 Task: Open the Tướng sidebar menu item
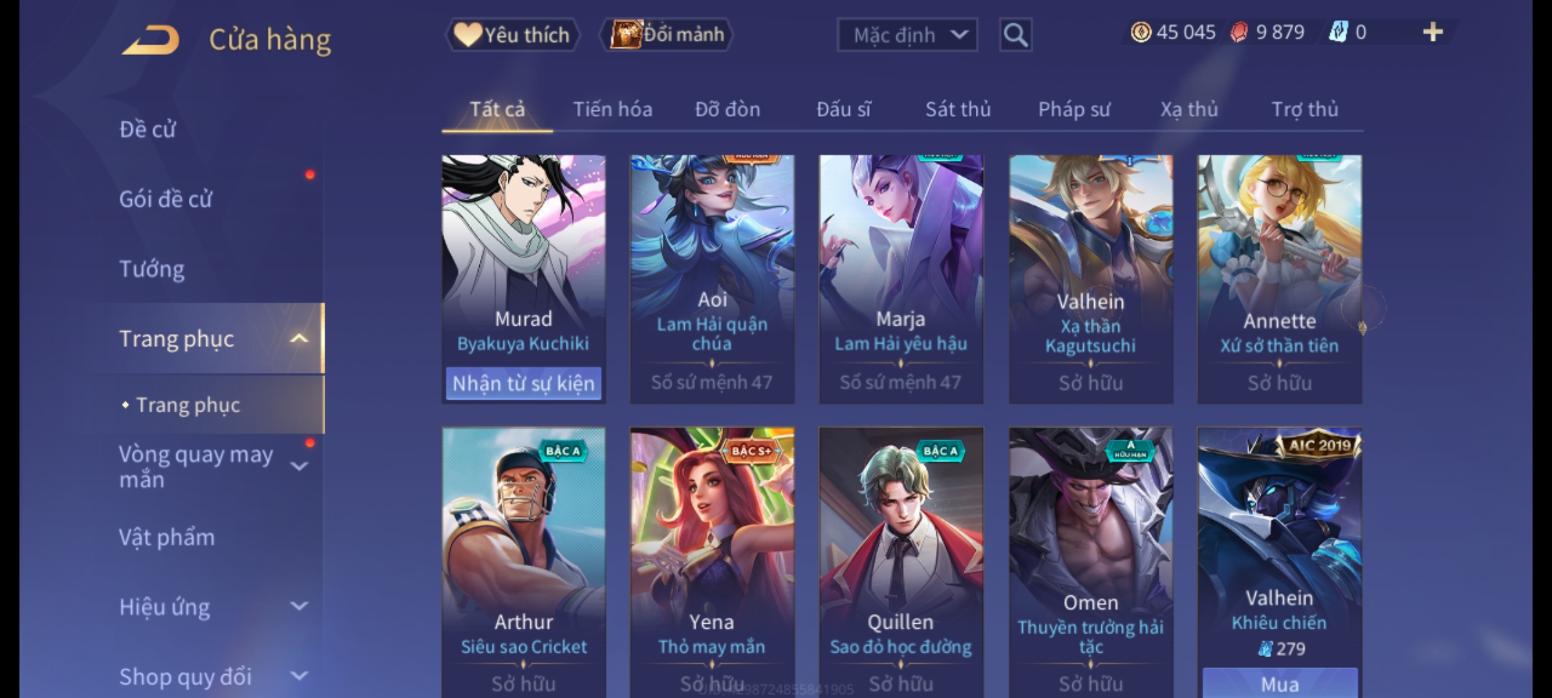click(x=152, y=269)
